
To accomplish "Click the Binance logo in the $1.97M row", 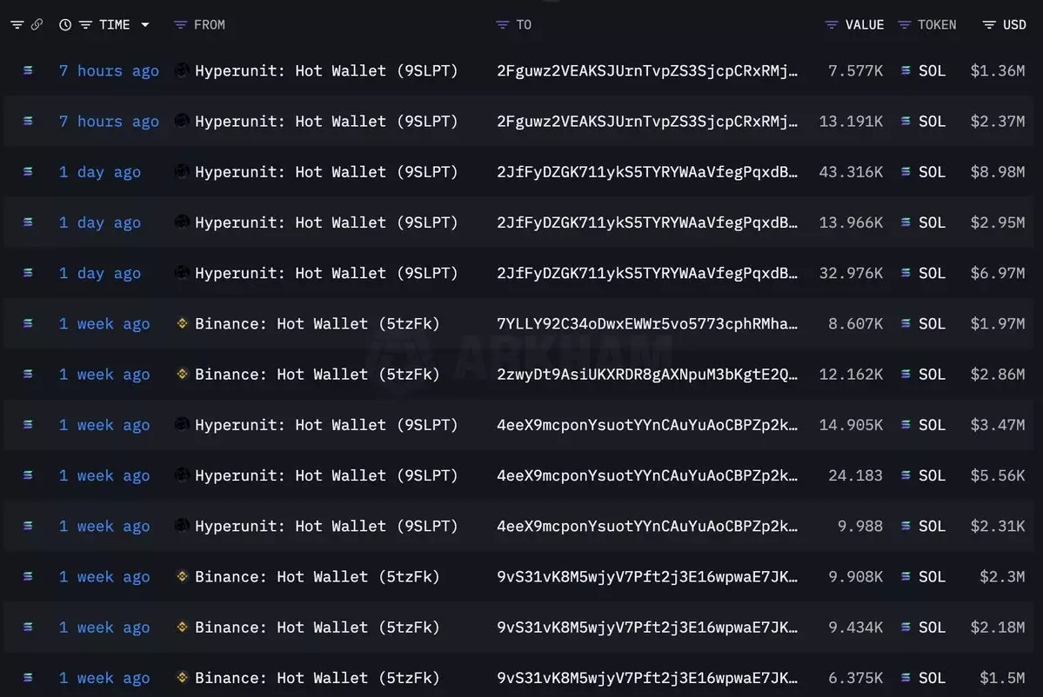I will [182, 323].
